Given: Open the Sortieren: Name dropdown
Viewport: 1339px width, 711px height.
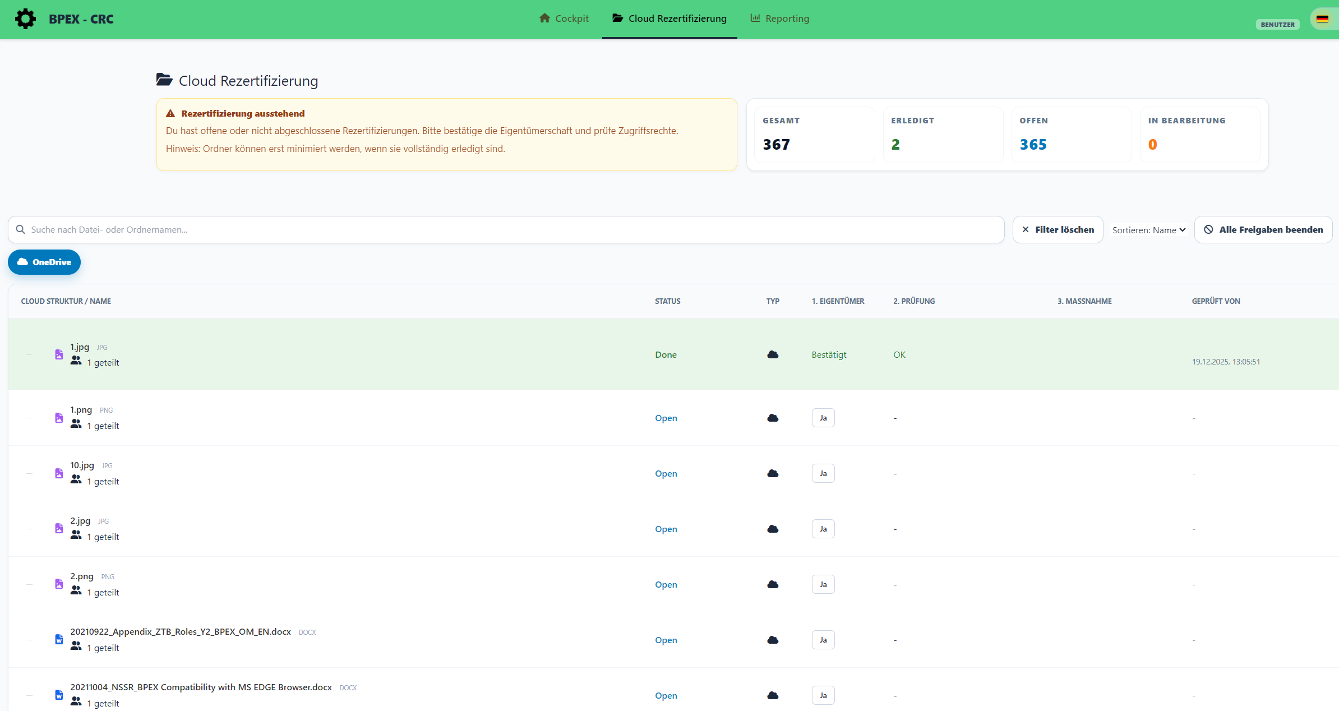Looking at the screenshot, I should (x=1148, y=230).
